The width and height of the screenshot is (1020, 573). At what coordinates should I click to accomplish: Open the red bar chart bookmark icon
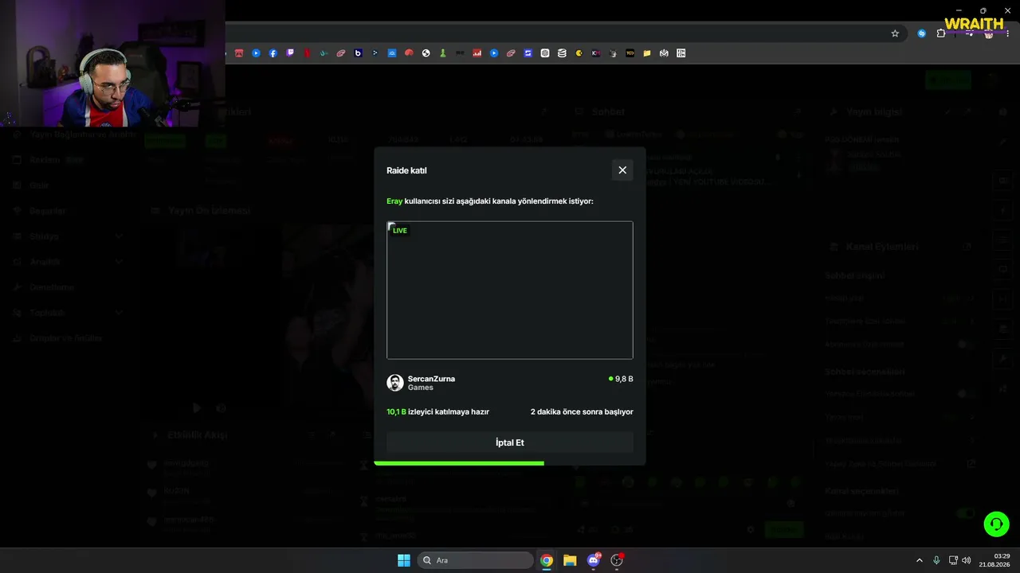(x=477, y=53)
